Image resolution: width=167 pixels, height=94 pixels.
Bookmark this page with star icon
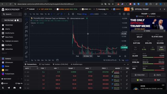(x=113, y=4)
